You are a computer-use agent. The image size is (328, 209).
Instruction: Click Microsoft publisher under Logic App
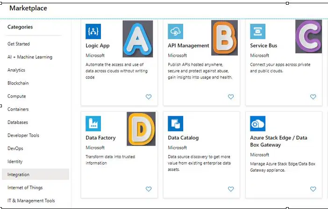click(x=95, y=56)
